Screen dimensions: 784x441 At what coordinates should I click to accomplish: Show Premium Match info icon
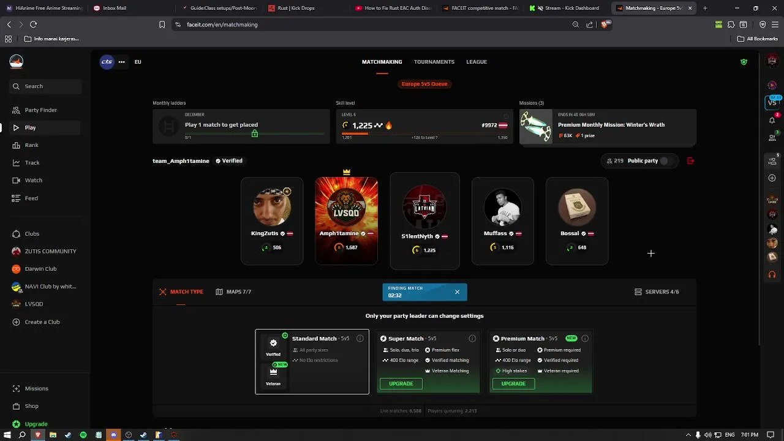(x=585, y=339)
